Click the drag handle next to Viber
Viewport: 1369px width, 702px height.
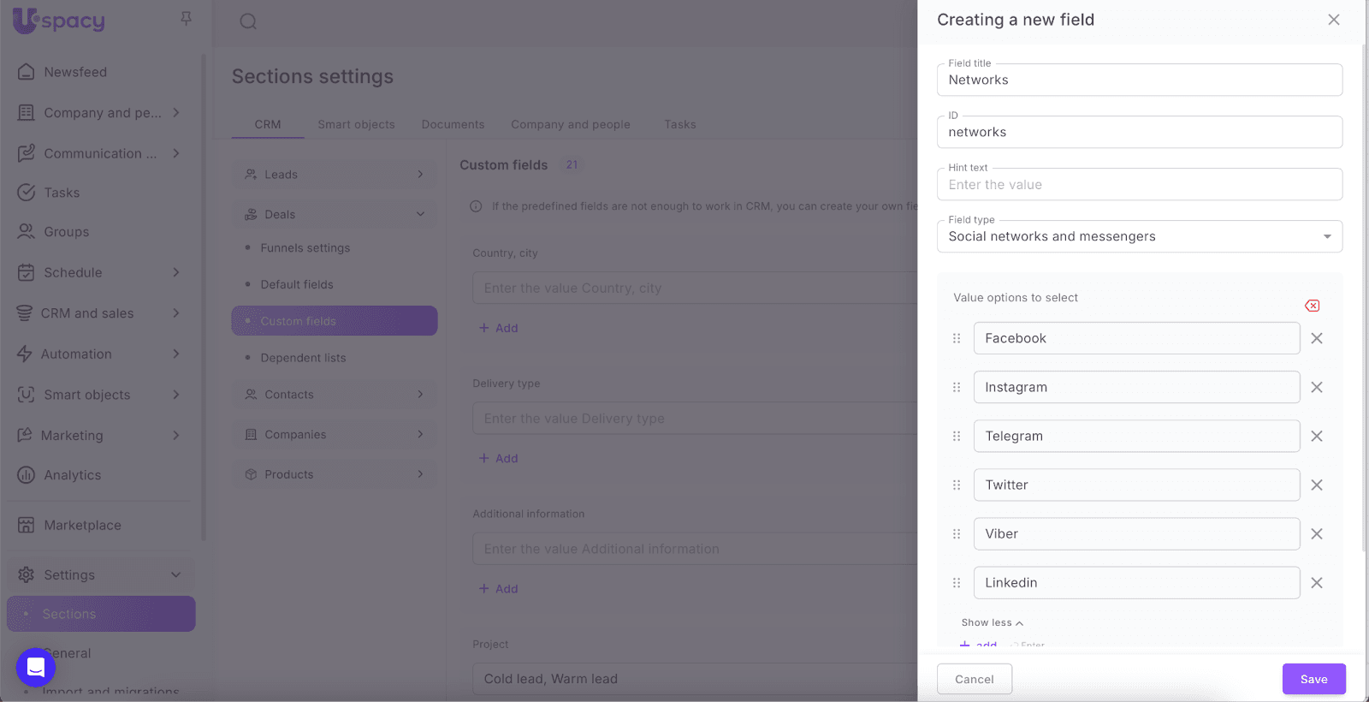click(957, 533)
